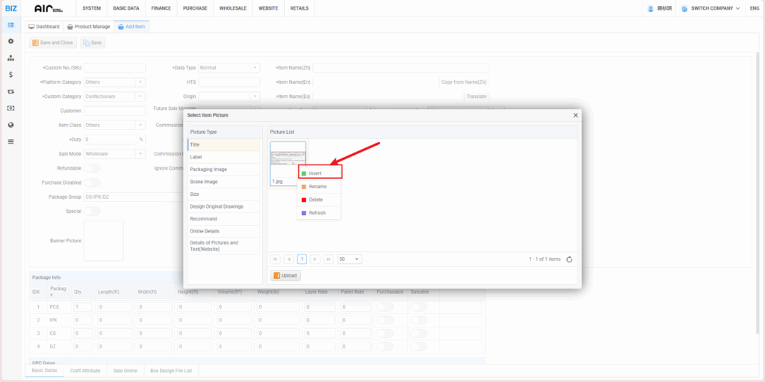The image size is (765, 382).
Task: Toggle the Special switch
Action: point(92,212)
